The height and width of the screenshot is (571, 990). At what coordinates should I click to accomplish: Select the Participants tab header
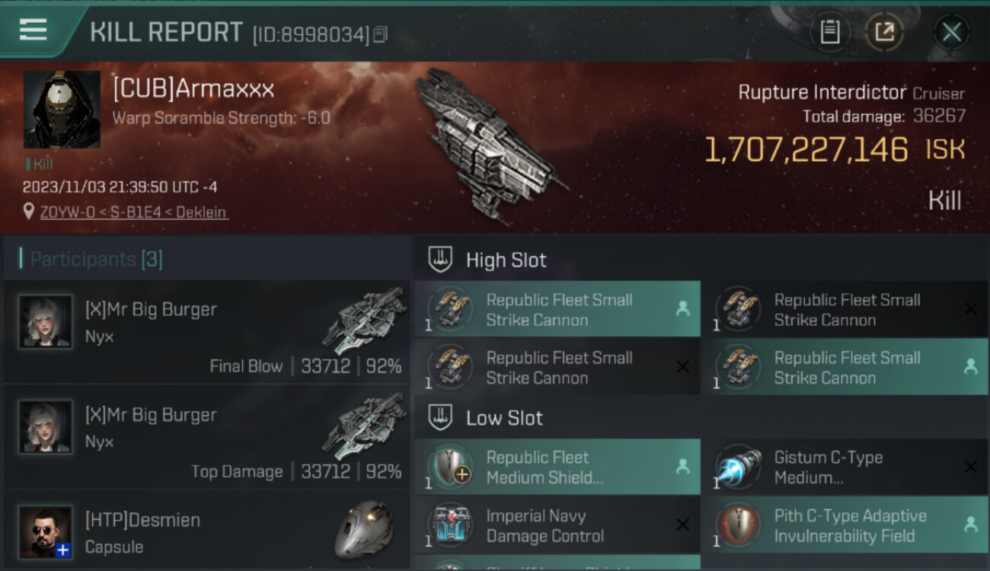click(96, 260)
